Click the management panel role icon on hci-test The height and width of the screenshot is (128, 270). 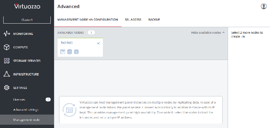(x=63, y=52)
